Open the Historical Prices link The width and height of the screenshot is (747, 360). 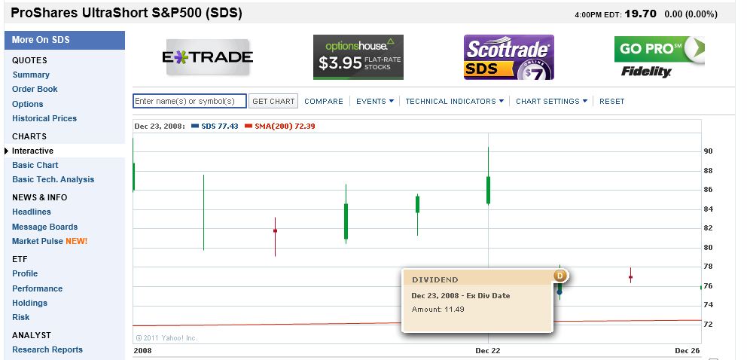(x=44, y=118)
